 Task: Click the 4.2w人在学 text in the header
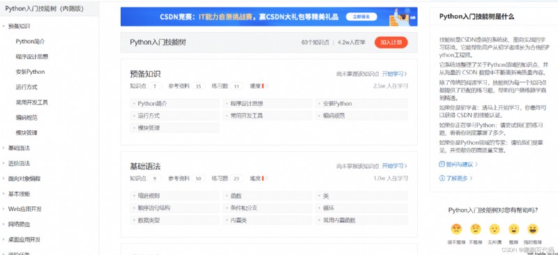pyautogui.click(x=352, y=42)
